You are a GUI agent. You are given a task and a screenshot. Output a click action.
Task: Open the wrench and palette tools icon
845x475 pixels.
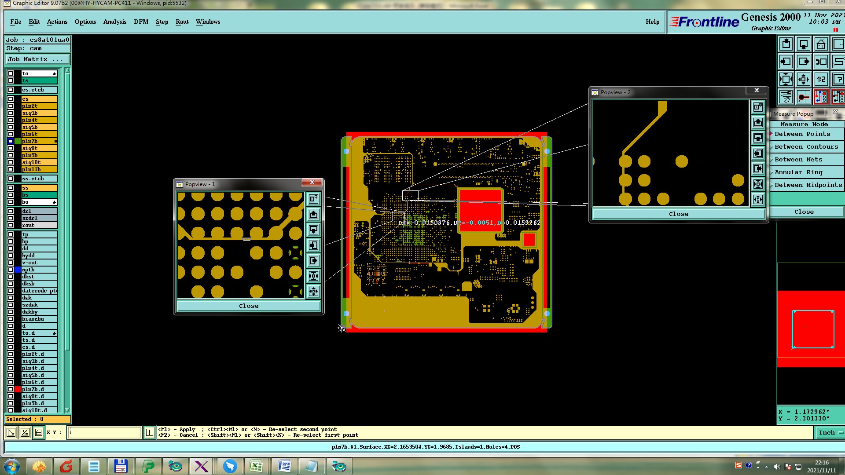(x=786, y=97)
